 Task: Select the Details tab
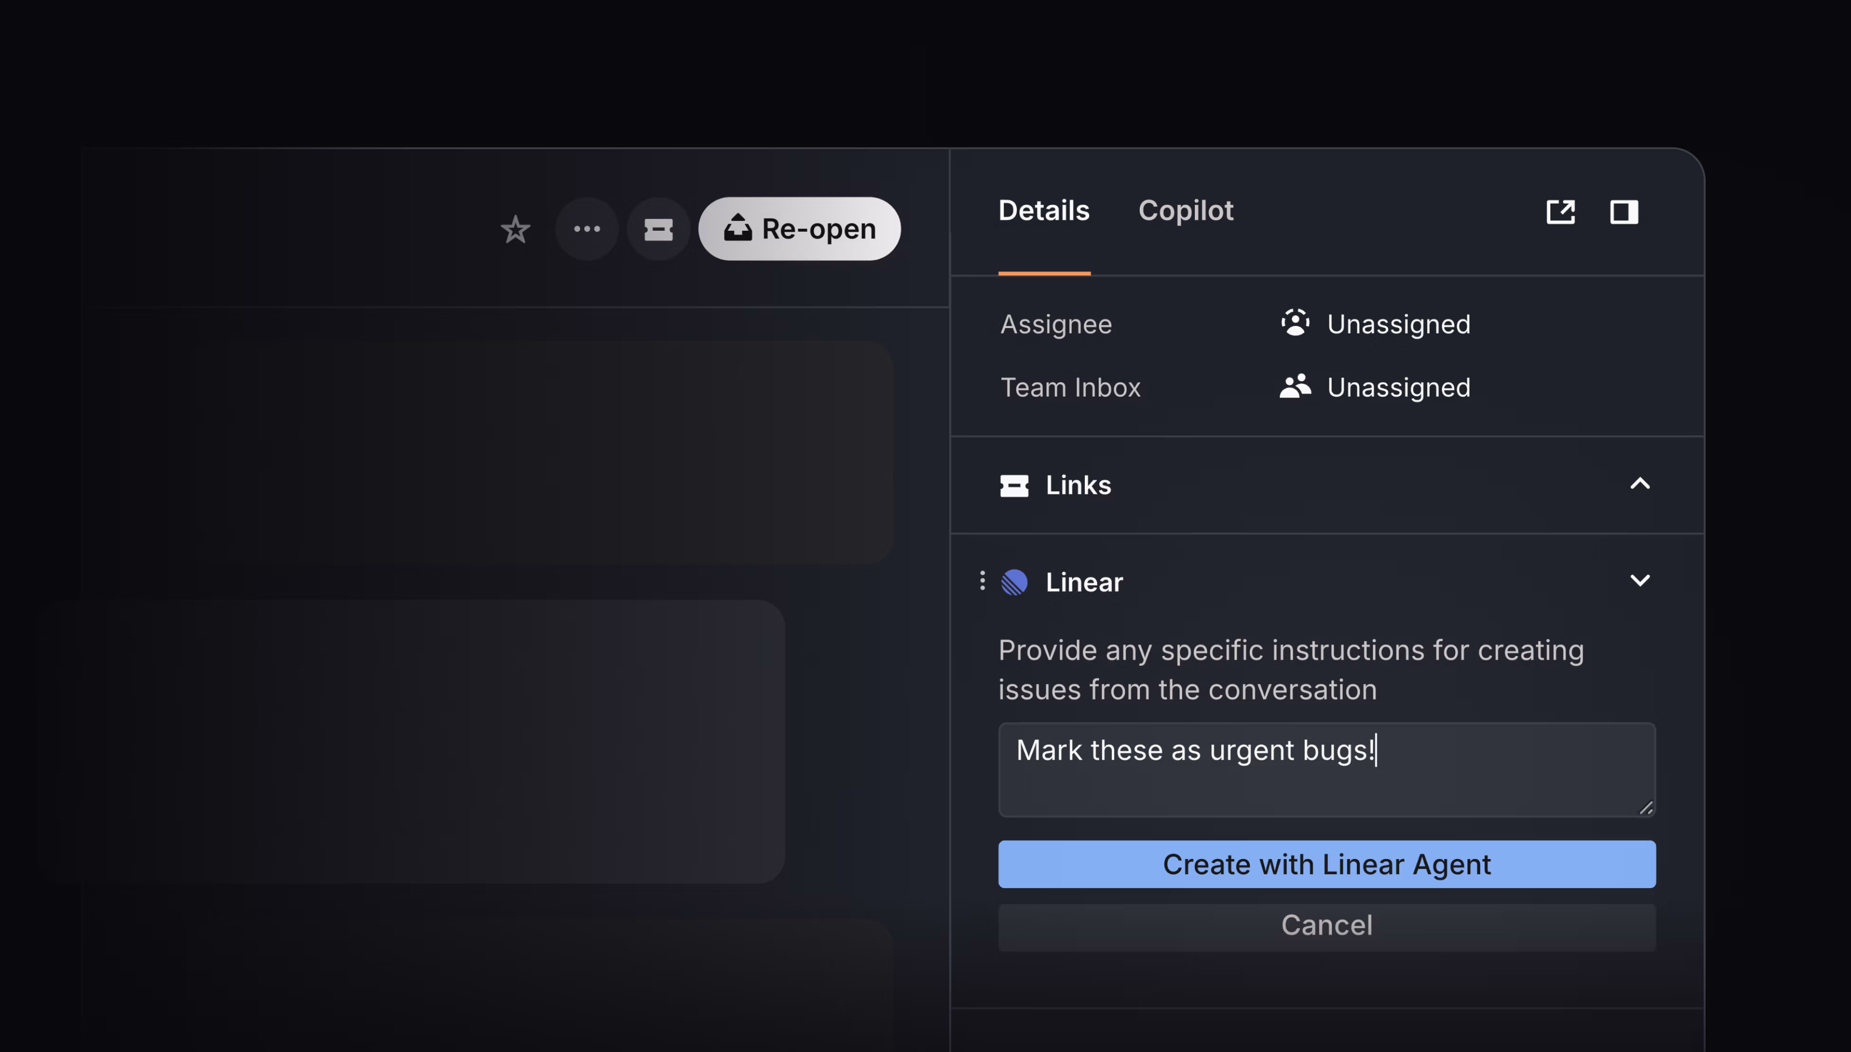tap(1044, 211)
